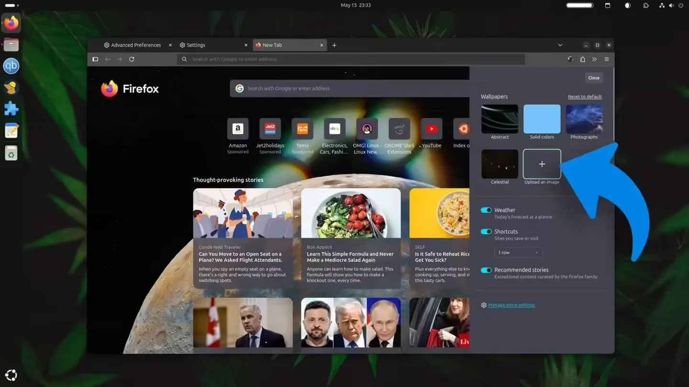Enable the Weather forecast toggle
This screenshot has width=689, height=387.
pyautogui.click(x=486, y=210)
